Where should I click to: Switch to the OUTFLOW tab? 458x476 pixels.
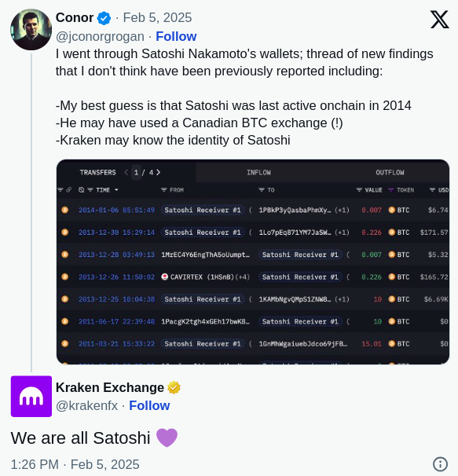tap(390, 173)
